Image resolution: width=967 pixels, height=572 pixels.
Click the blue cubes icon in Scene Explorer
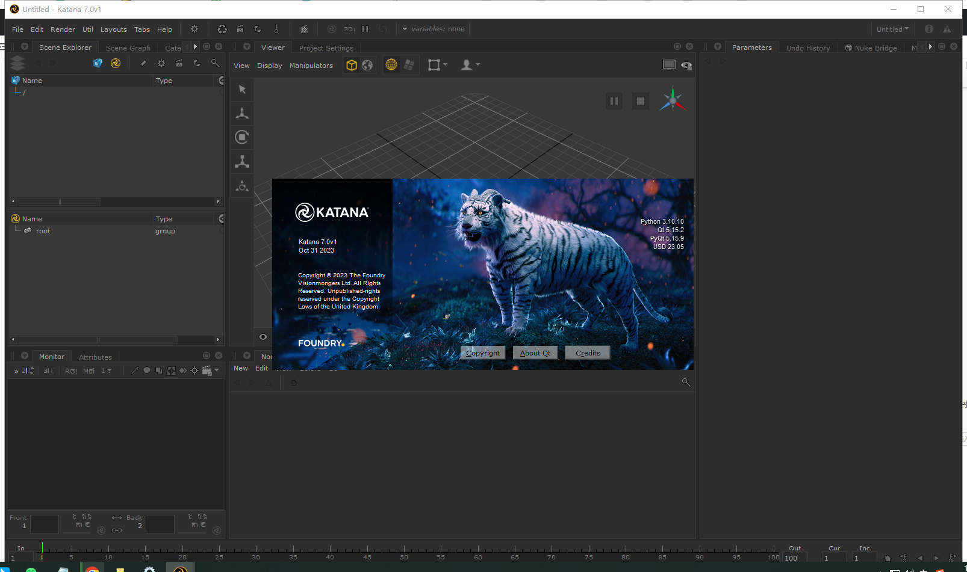(98, 63)
